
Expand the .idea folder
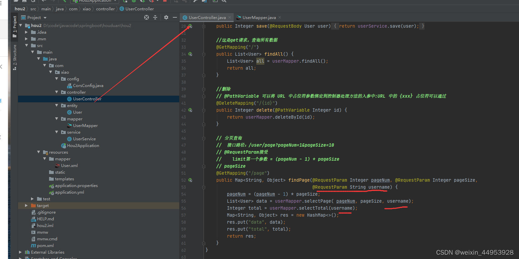pyautogui.click(x=26, y=32)
